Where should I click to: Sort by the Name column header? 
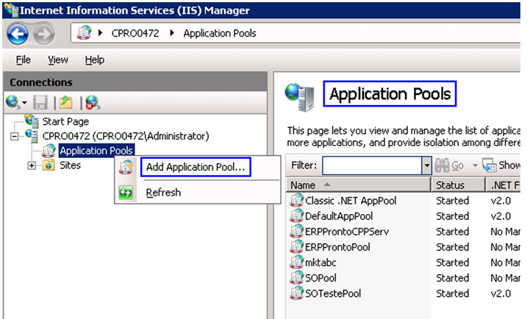click(x=358, y=185)
